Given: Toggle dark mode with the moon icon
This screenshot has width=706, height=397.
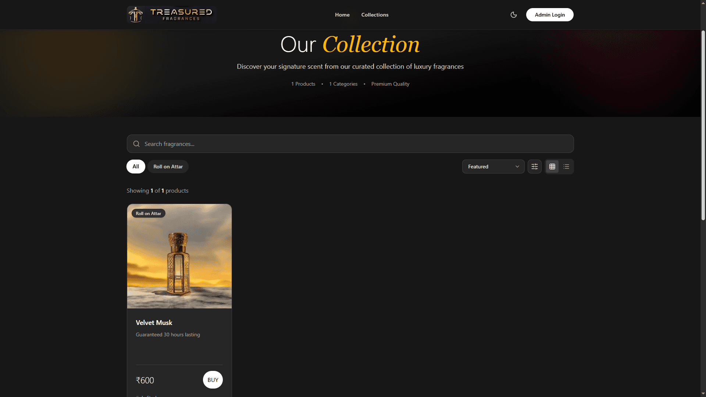Looking at the screenshot, I should pyautogui.click(x=513, y=15).
